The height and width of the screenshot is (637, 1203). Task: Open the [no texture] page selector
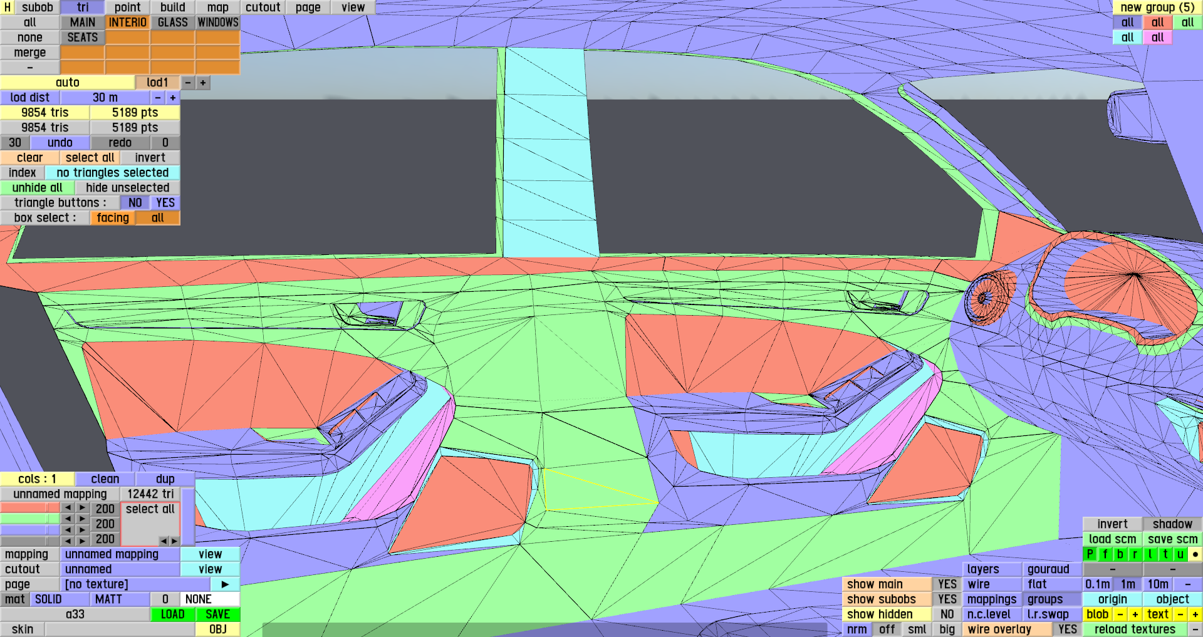click(135, 584)
